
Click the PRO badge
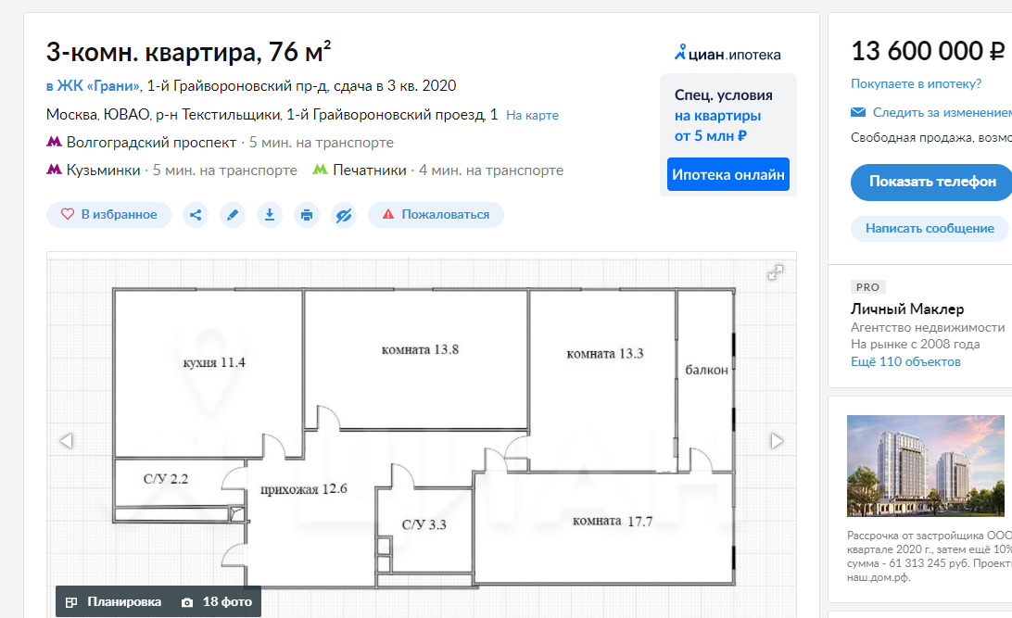[867, 287]
